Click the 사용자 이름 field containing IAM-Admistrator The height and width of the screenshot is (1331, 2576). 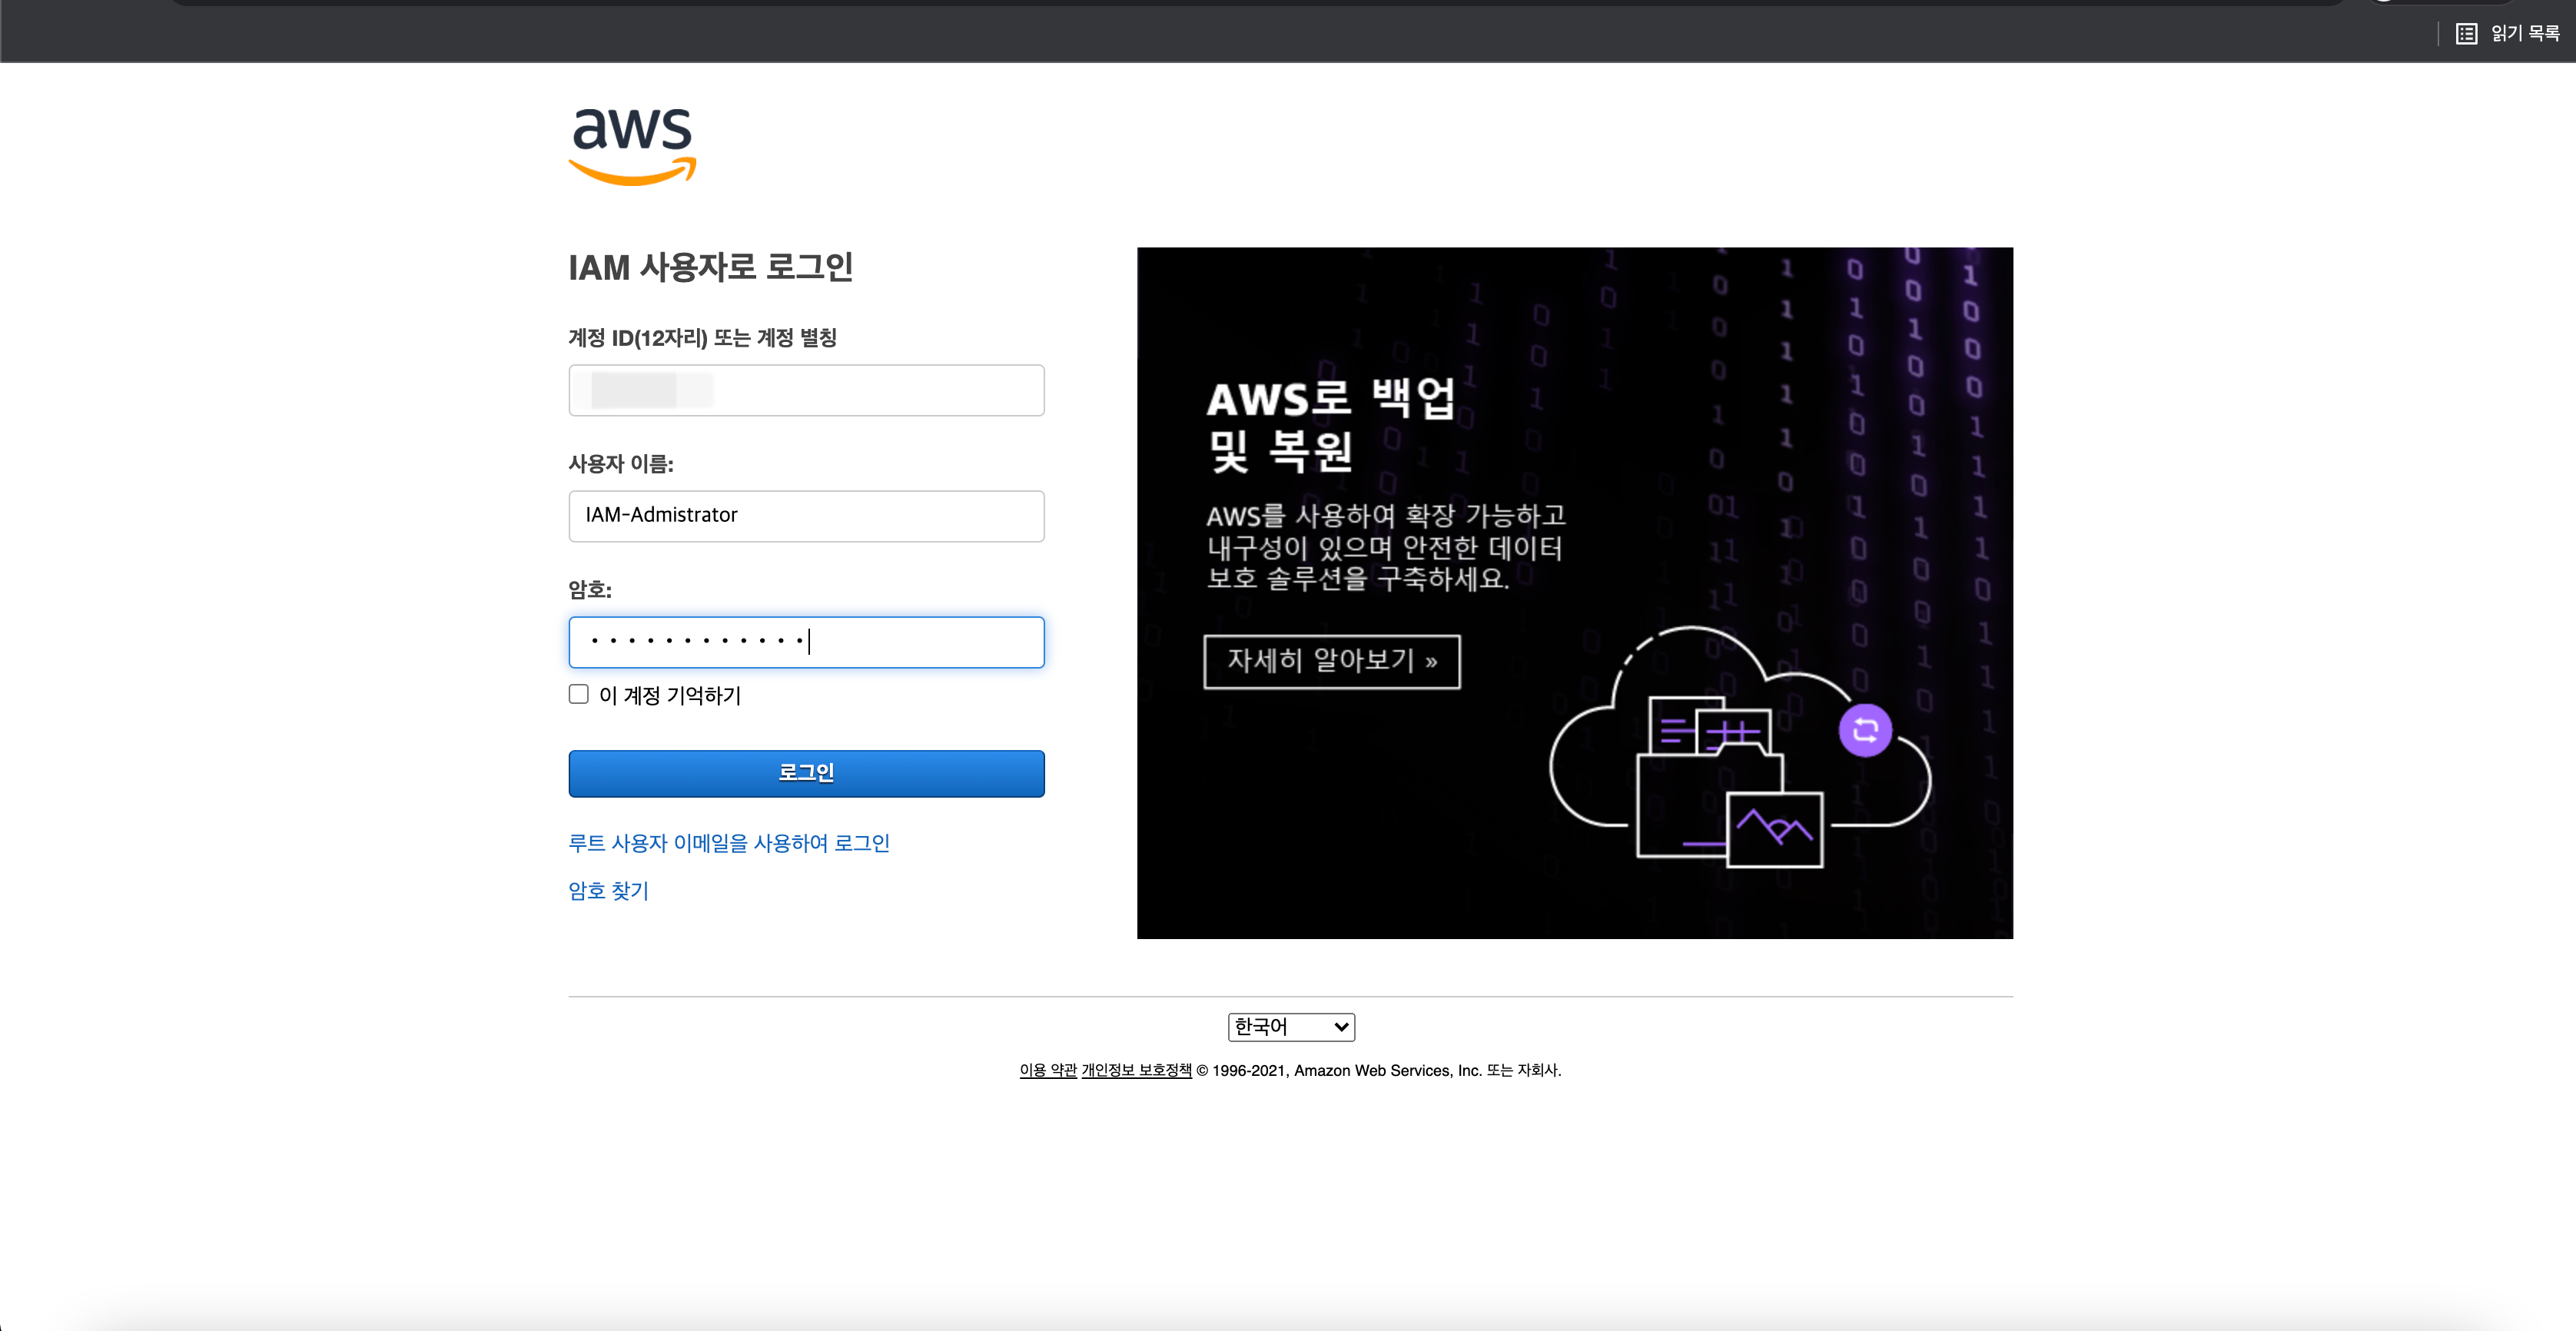(806, 516)
